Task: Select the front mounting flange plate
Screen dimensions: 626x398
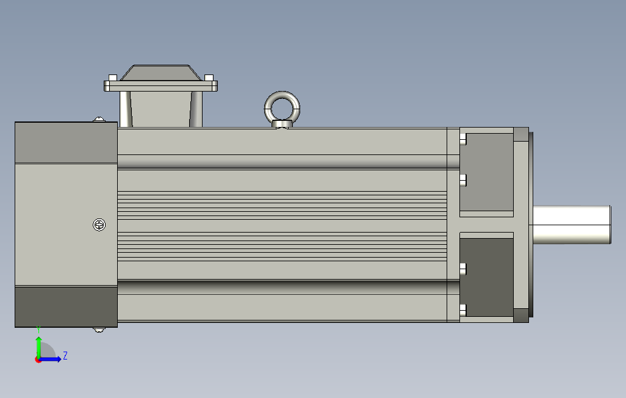Action: pos(521,225)
